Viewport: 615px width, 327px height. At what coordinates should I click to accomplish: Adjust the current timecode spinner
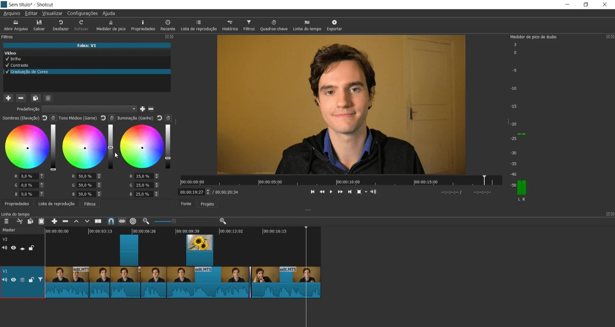point(208,192)
